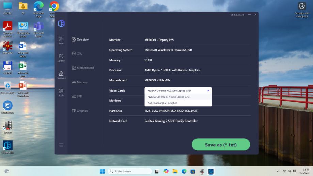The height and width of the screenshot is (176, 313).
Task: Click the Pretraživanje taskbar search box
Action: click(x=130, y=171)
